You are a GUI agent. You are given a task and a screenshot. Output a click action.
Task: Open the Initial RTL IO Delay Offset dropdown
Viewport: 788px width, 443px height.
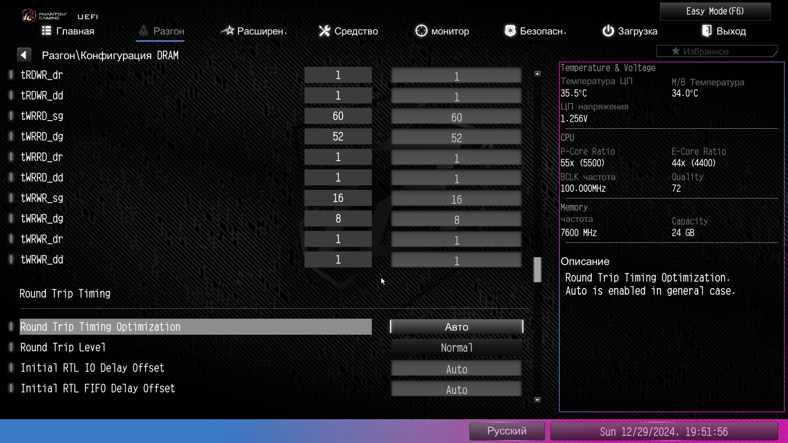(x=456, y=369)
